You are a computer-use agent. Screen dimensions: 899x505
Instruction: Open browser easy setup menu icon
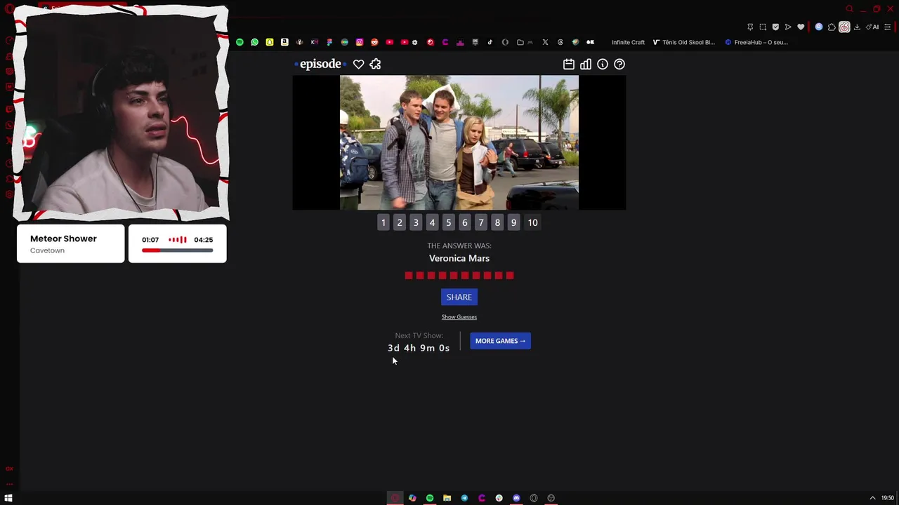point(888,27)
